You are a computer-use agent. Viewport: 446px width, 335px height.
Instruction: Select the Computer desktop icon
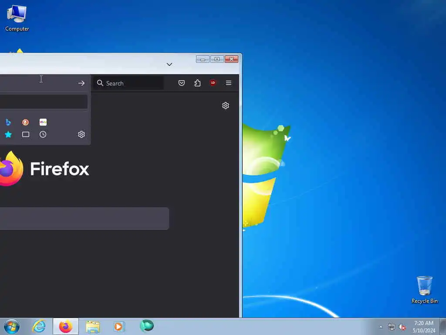coord(17,17)
